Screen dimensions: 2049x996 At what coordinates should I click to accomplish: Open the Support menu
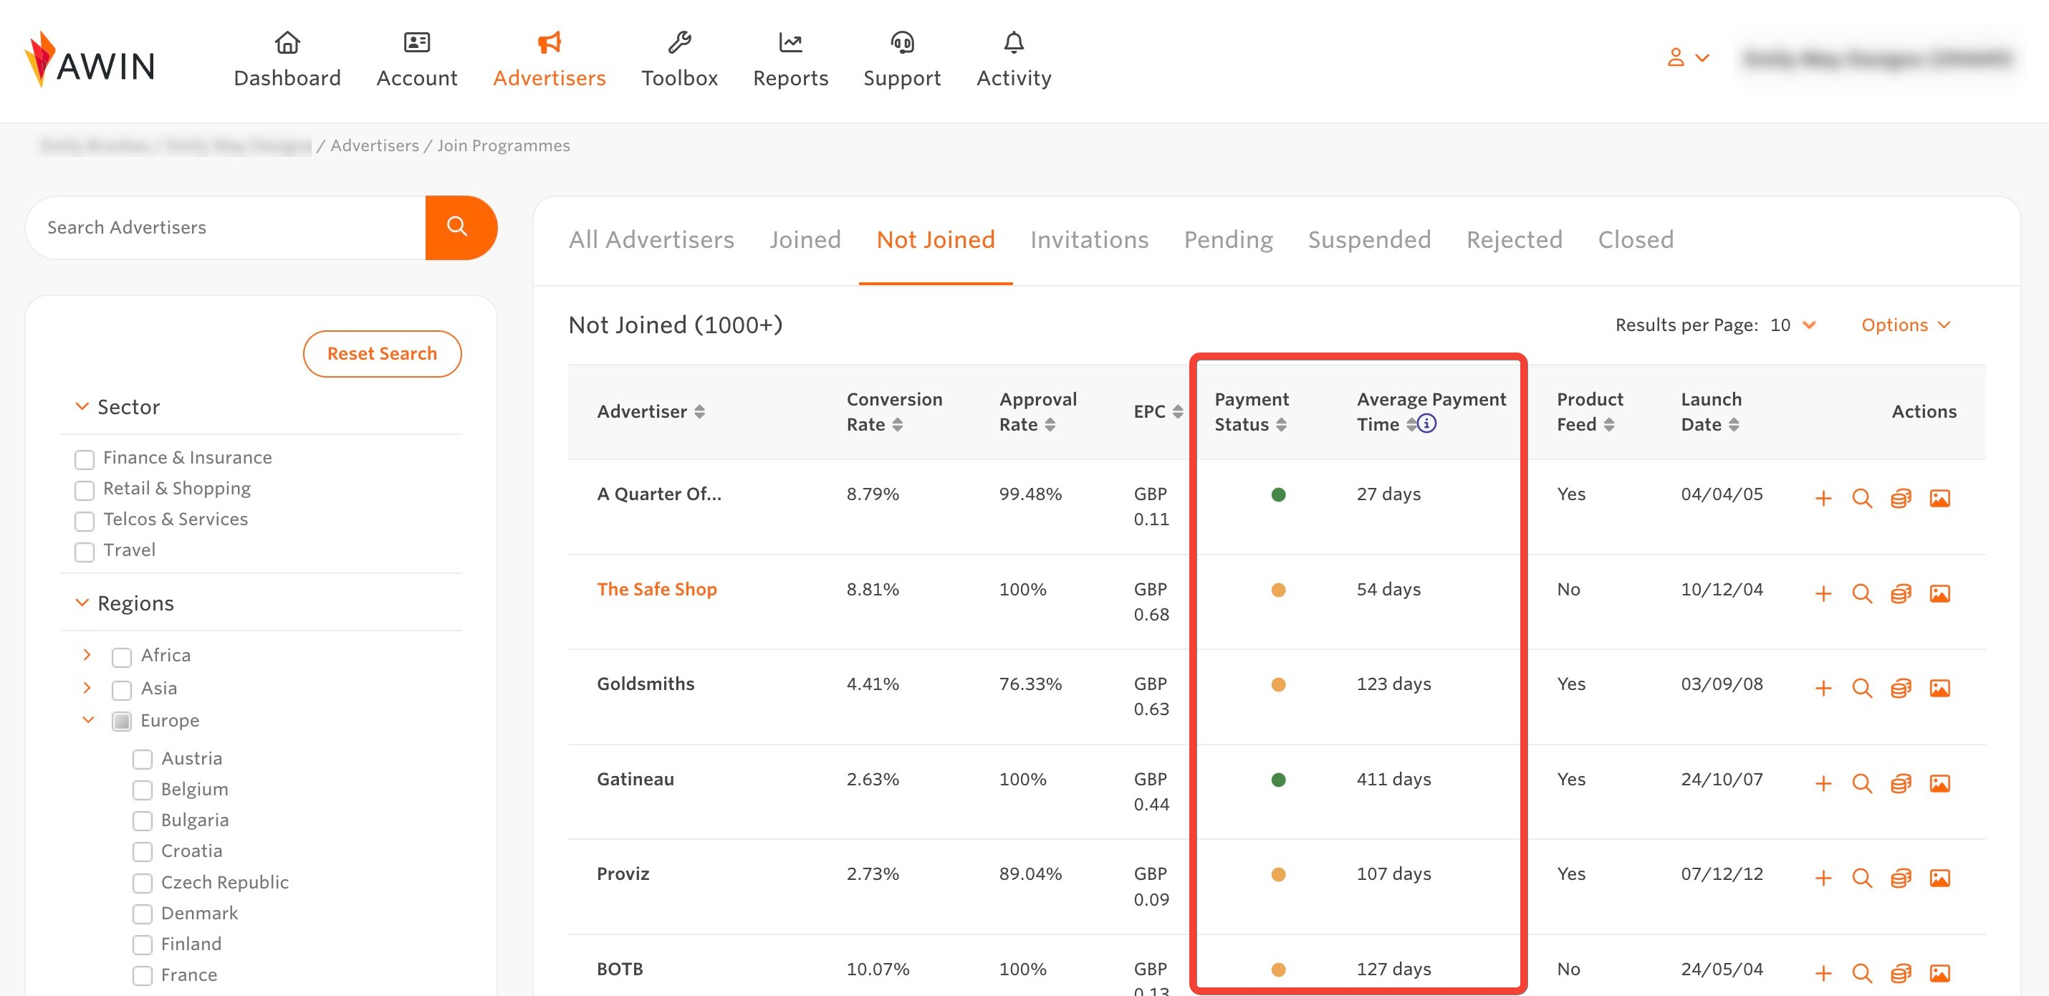click(902, 59)
